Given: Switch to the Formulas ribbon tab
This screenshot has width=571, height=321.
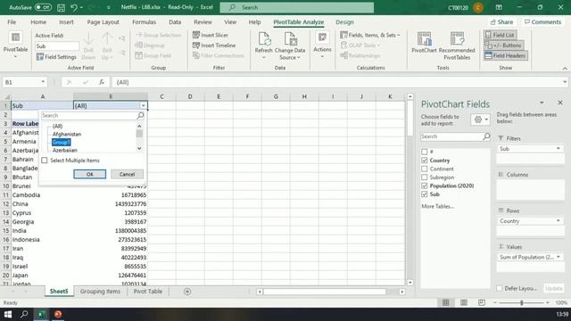Looking at the screenshot, I should point(144,21).
